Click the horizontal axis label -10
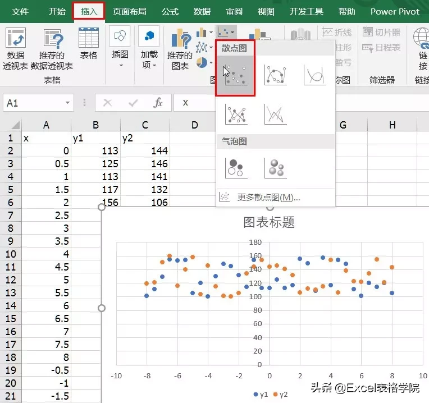This screenshot has width=429, height=403. (x=116, y=376)
